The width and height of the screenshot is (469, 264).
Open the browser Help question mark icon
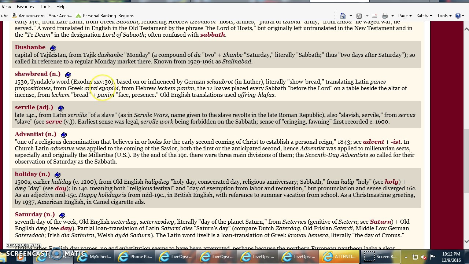[458, 16]
